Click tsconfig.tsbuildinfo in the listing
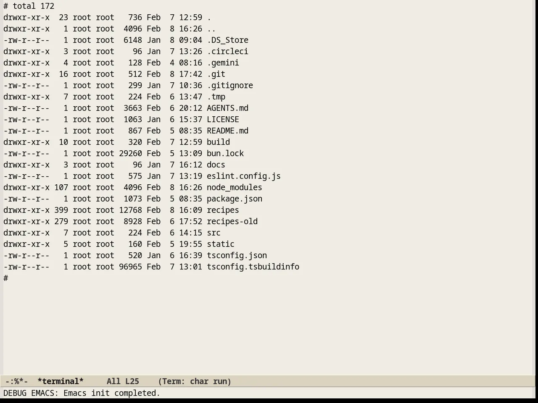The width and height of the screenshot is (538, 403). click(x=253, y=267)
